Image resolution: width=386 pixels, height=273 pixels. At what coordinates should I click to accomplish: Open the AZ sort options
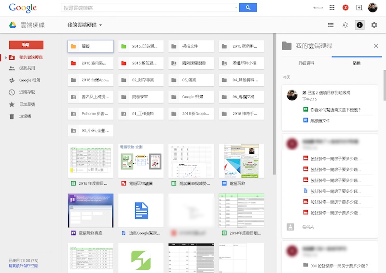click(345, 25)
